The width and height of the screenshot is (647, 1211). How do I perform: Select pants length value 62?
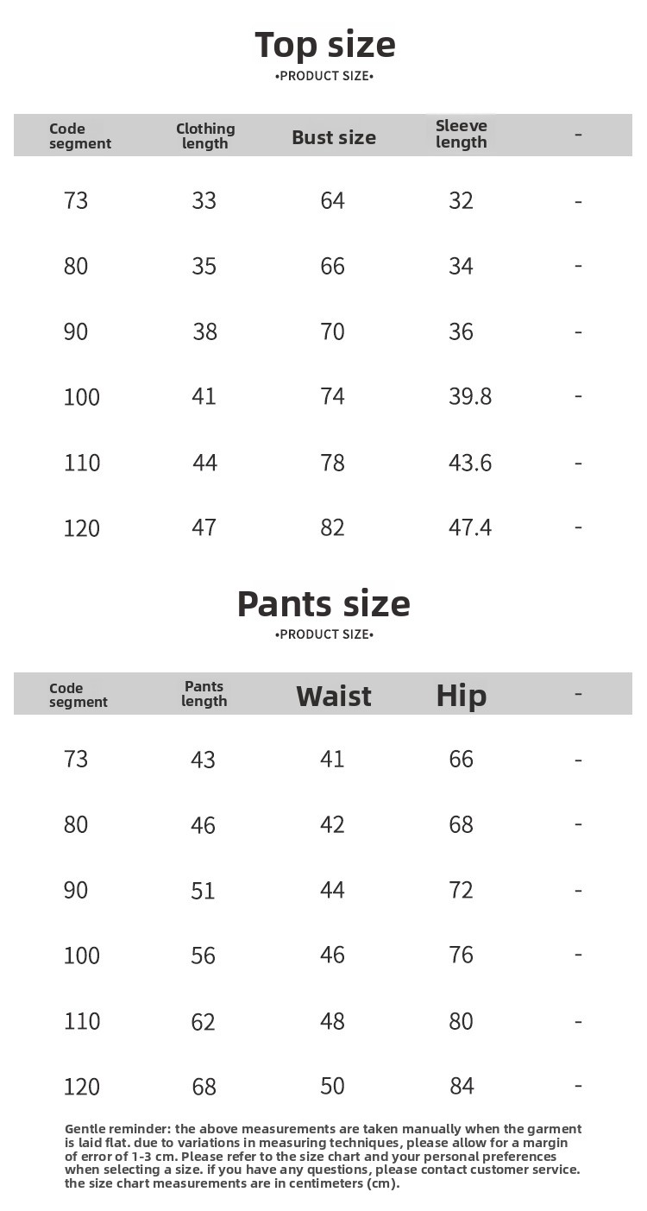[204, 1022]
